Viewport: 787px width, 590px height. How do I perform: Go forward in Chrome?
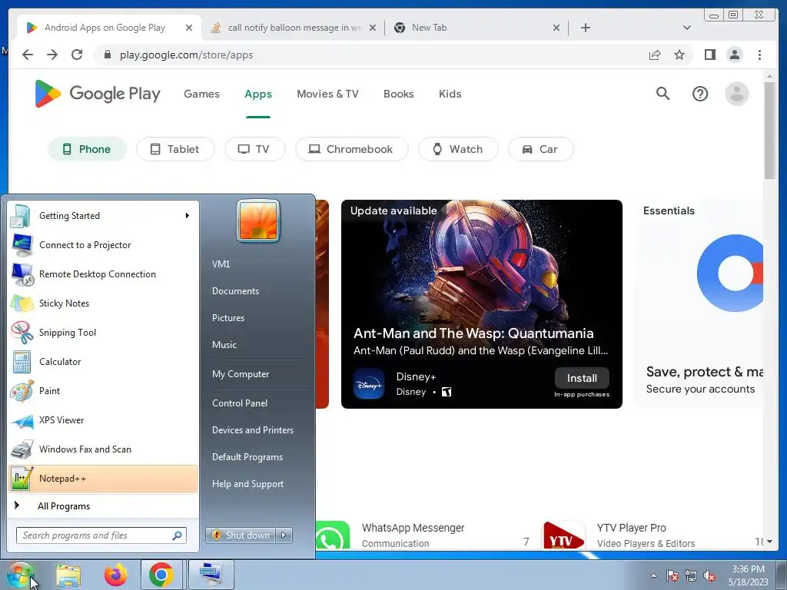[x=52, y=55]
